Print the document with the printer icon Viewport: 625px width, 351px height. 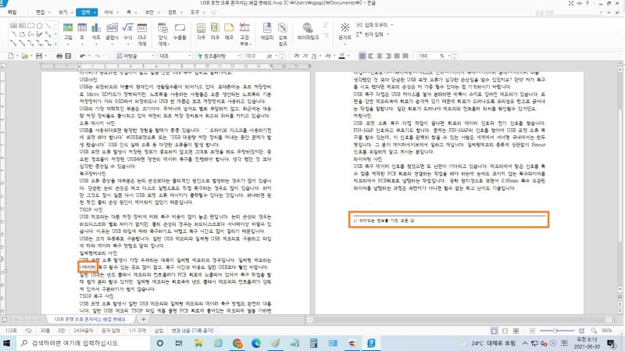59,56
